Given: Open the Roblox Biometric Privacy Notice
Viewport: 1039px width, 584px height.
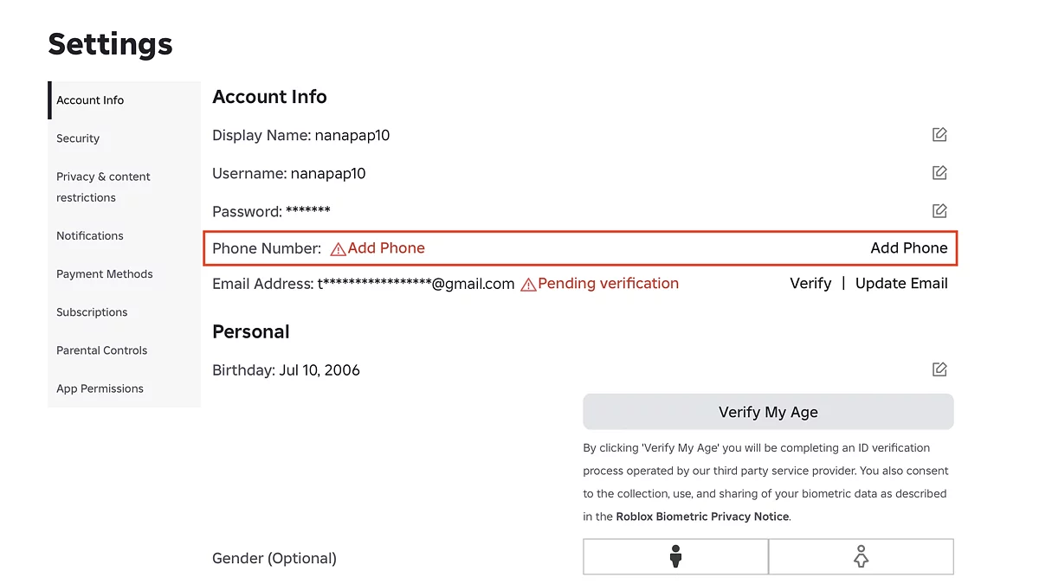Looking at the screenshot, I should click(x=702, y=517).
